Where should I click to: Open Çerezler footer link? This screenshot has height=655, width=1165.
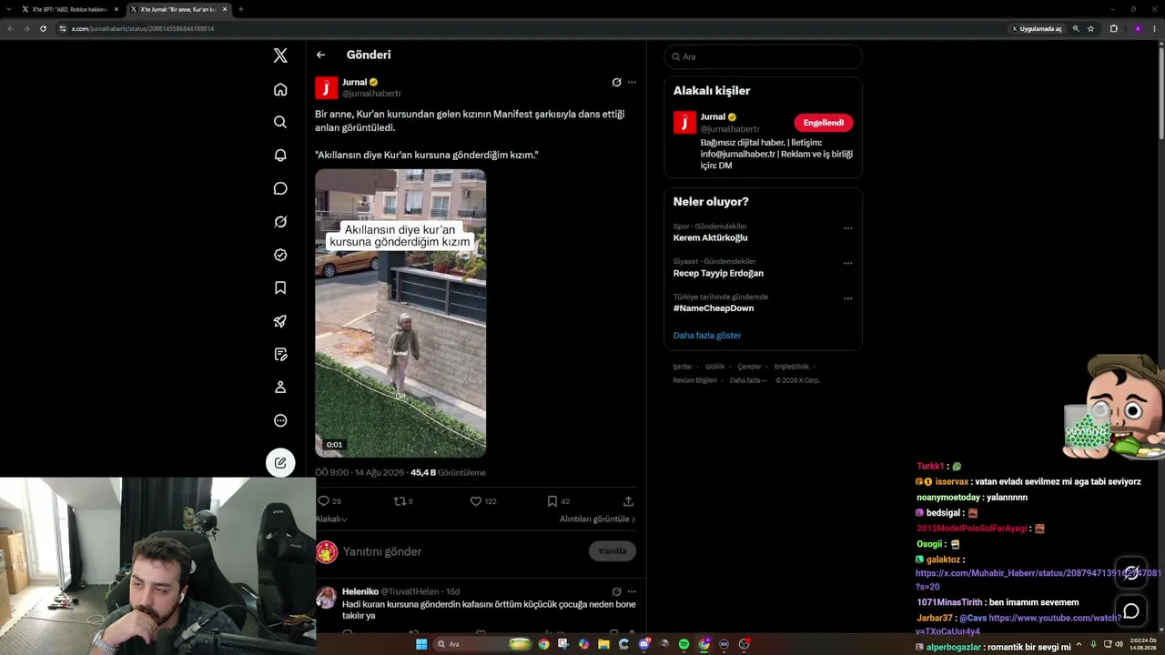pyautogui.click(x=749, y=367)
